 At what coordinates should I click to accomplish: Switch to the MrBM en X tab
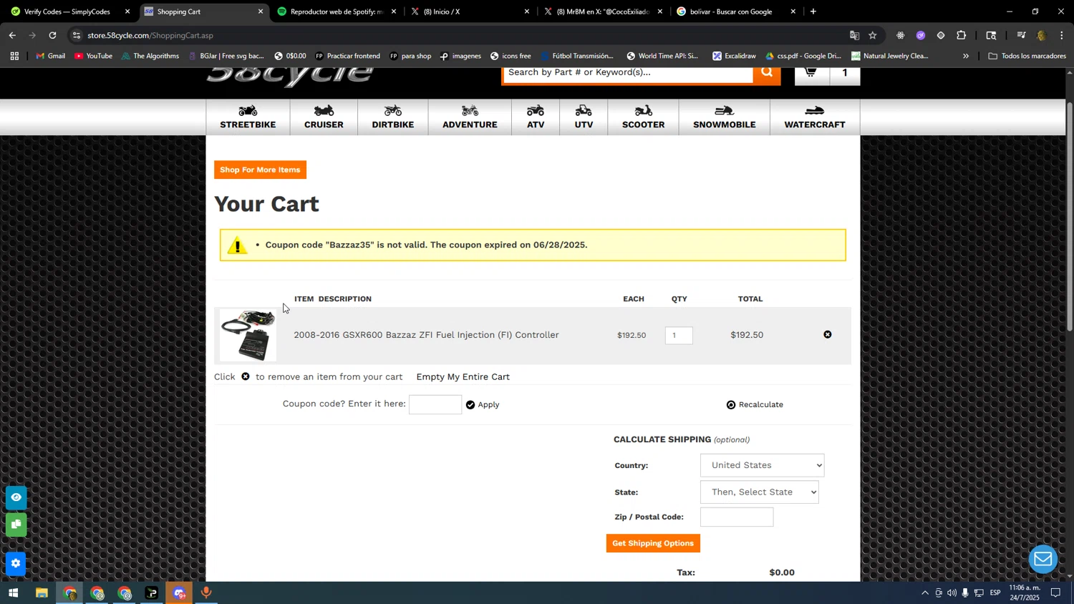[603, 11]
